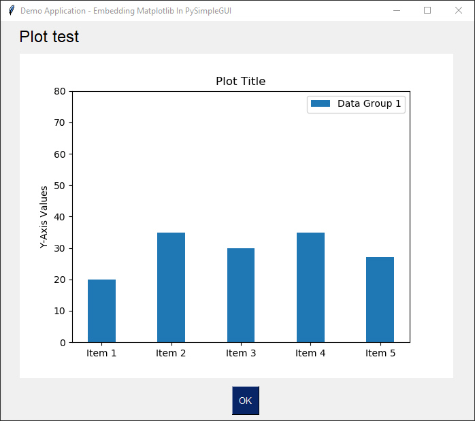Click the Item 3 x-axis label
The width and height of the screenshot is (475, 421).
tap(241, 353)
